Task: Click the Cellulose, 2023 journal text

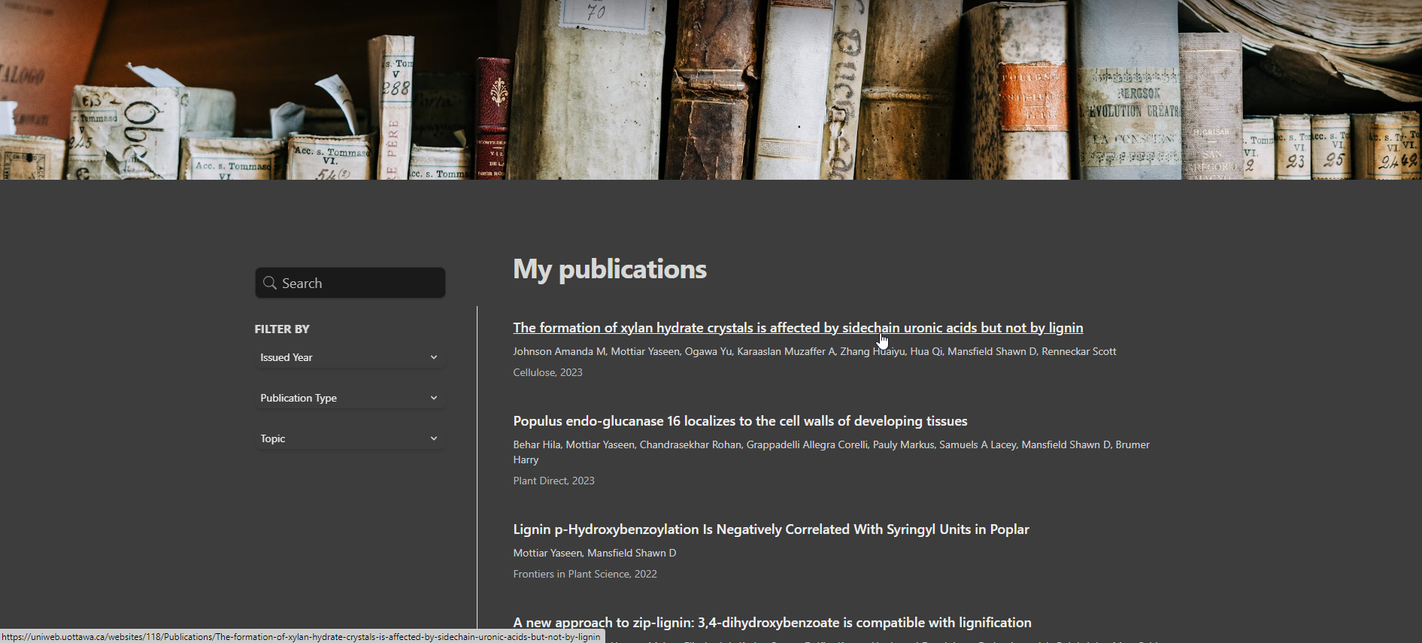Action: pyautogui.click(x=547, y=373)
